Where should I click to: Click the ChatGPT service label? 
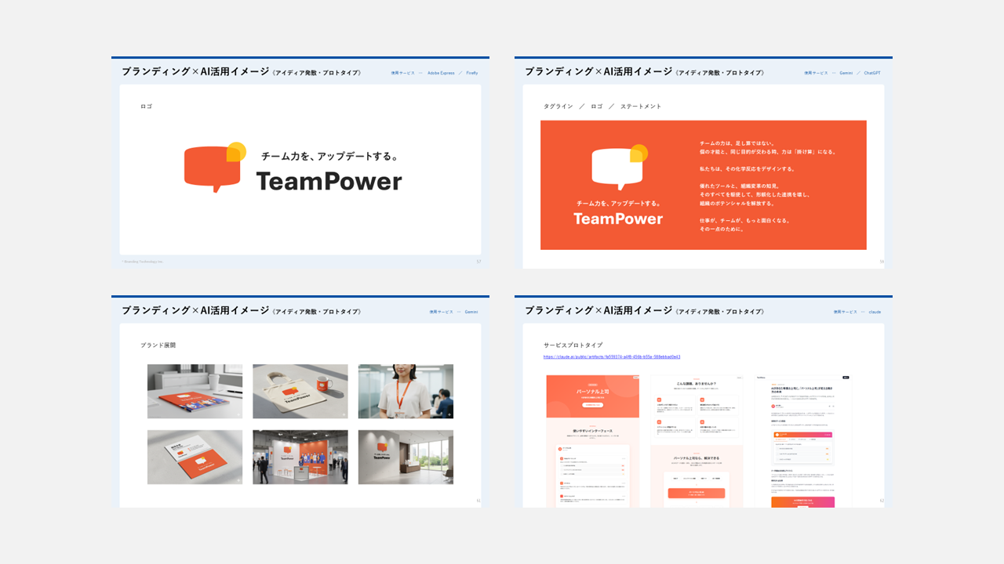pyautogui.click(x=872, y=73)
